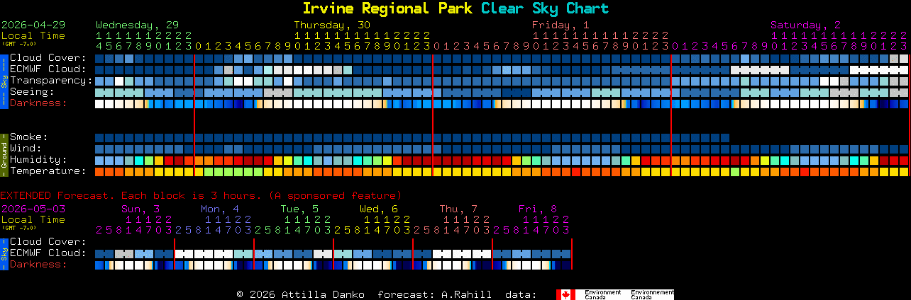Click the extended forecast ECMWF Cloud label

point(48,253)
